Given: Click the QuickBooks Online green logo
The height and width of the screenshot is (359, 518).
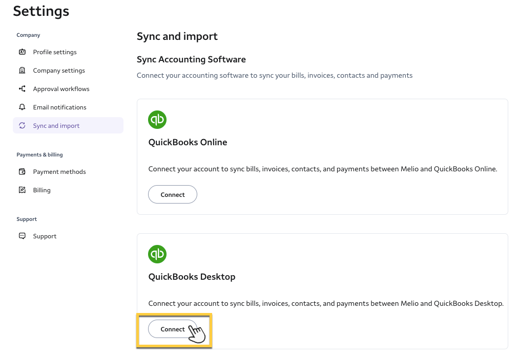Looking at the screenshot, I should click(x=157, y=120).
